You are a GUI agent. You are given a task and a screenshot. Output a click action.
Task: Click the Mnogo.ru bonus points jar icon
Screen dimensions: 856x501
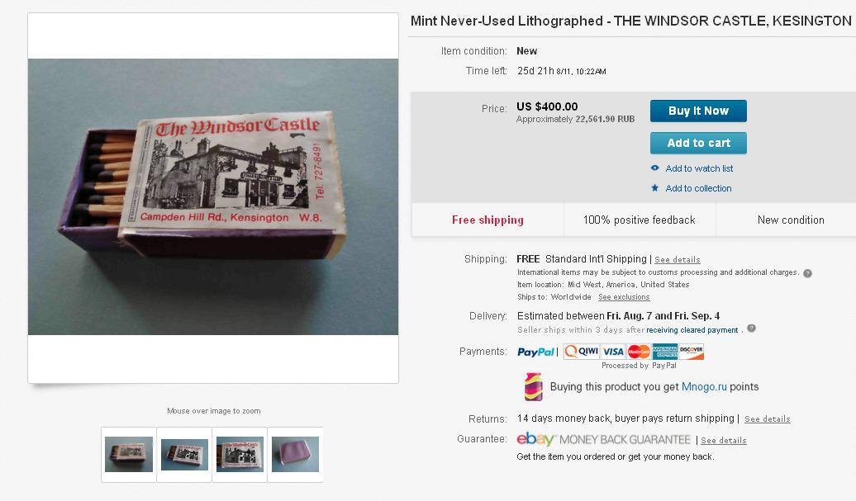click(x=534, y=386)
